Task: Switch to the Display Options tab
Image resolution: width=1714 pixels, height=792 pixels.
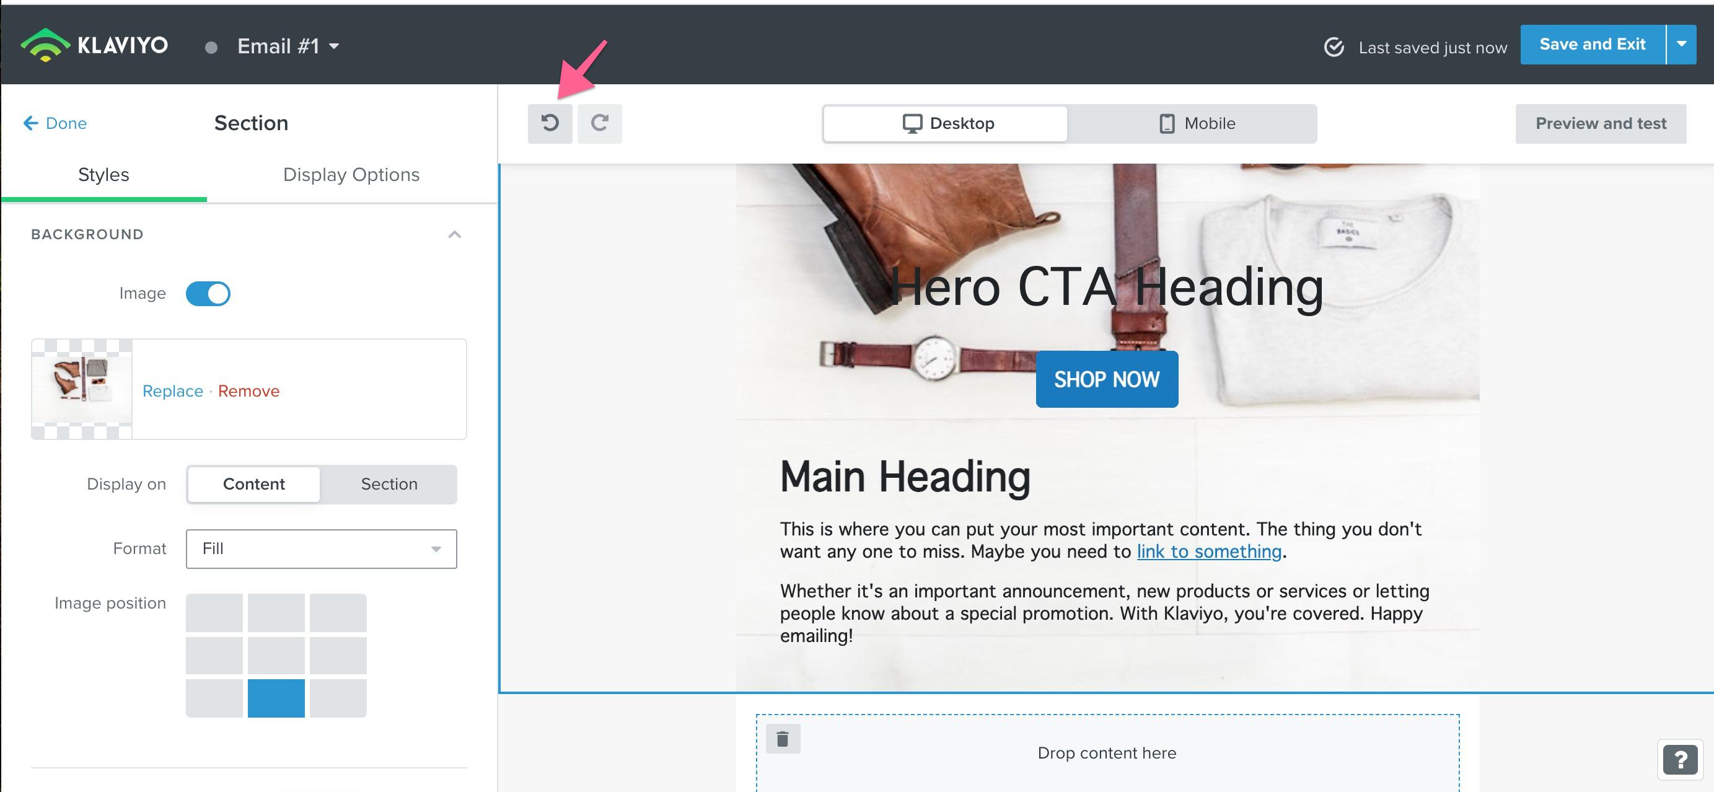Action: pos(351,174)
